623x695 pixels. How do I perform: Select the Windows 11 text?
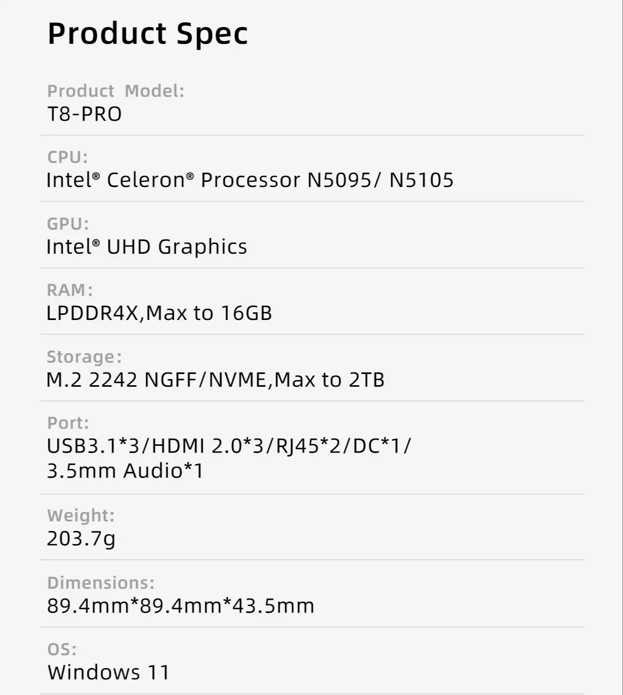tap(109, 673)
